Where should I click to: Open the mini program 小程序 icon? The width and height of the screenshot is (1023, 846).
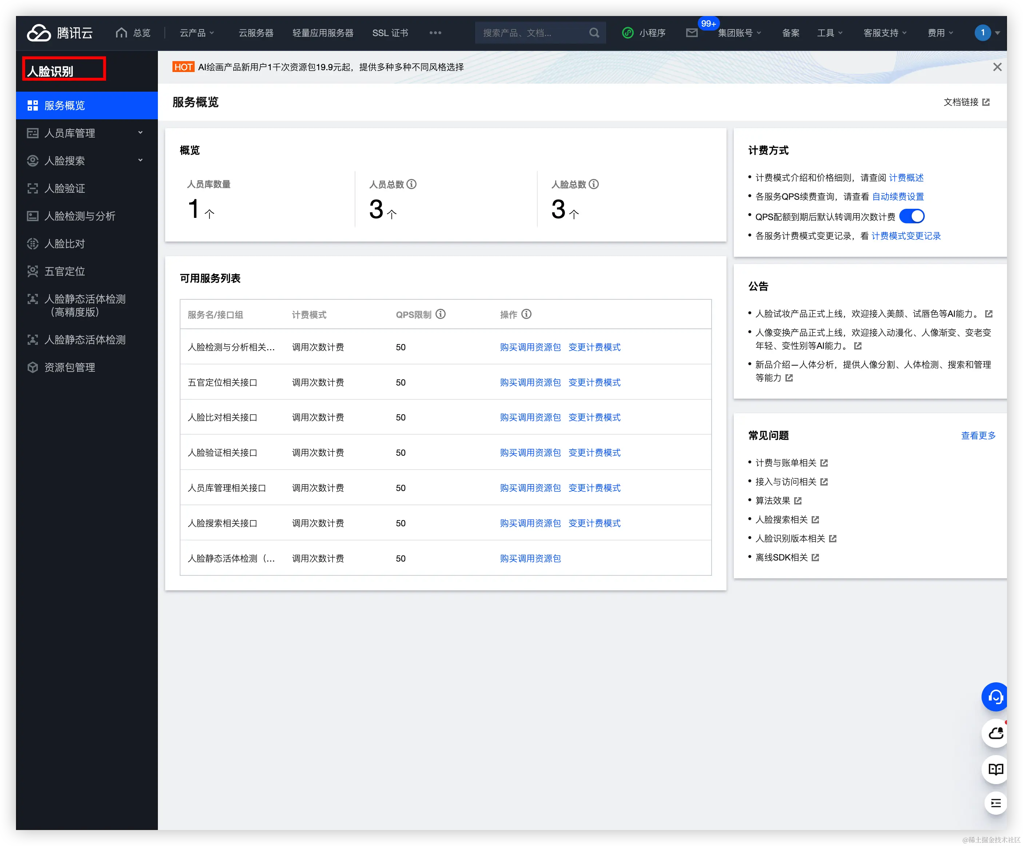click(x=628, y=33)
